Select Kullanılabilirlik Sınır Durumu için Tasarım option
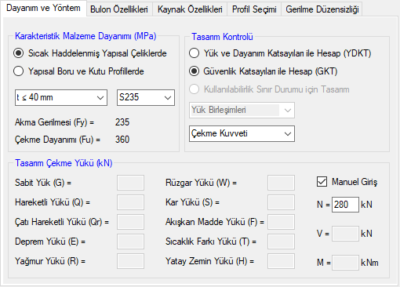400x287 pixels. click(269, 89)
